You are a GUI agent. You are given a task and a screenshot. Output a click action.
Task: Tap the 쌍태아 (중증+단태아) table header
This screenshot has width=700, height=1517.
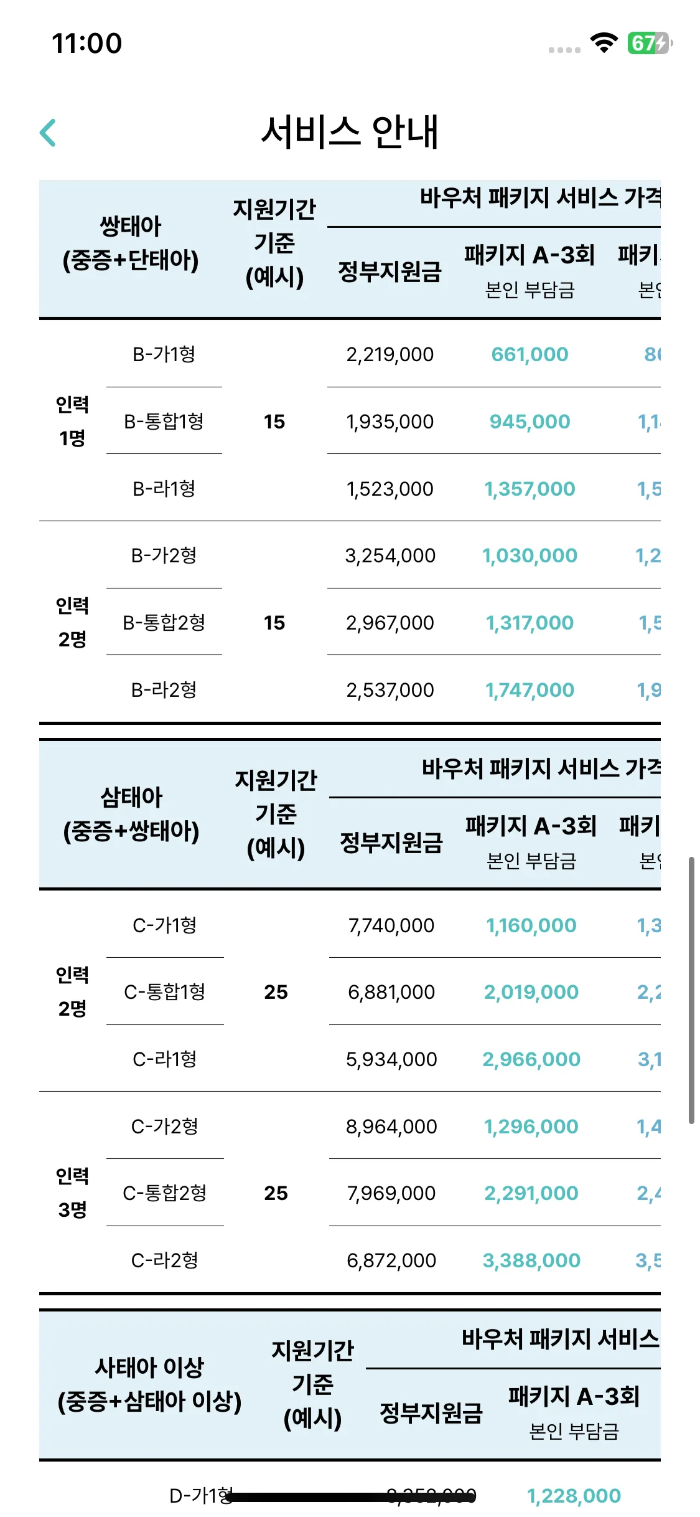pos(131,243)
